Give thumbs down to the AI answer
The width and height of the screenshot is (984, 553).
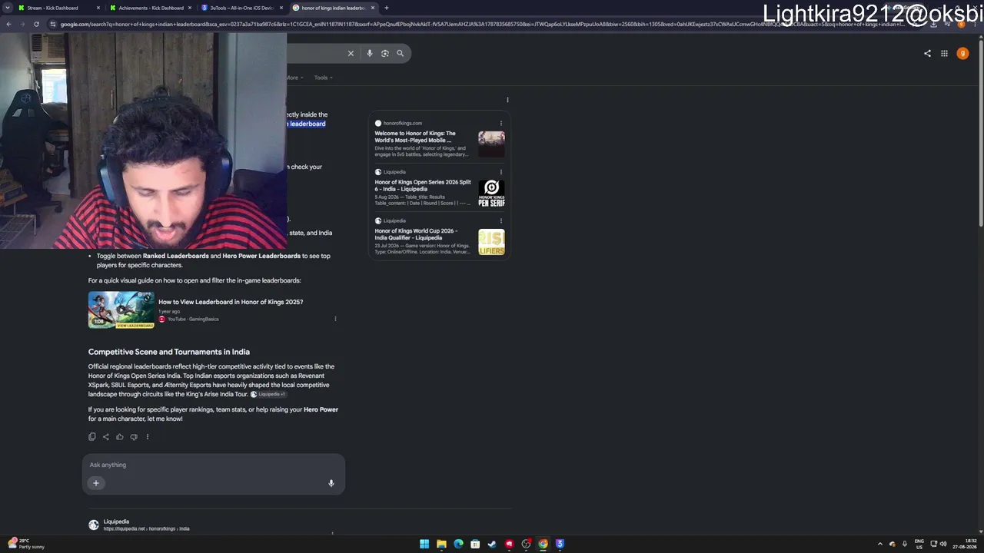click(134, 437)
